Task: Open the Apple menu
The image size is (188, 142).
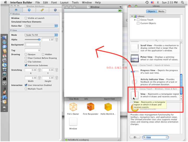Action: (5, 2)
